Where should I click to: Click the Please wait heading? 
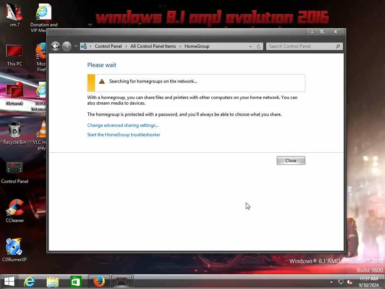pos(102,65)
